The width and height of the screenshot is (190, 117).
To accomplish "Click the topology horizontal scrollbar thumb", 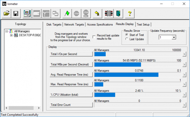I will [21, 108].
